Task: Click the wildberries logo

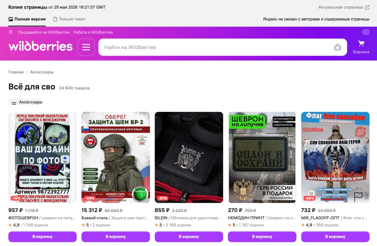Action: [41, 46]
